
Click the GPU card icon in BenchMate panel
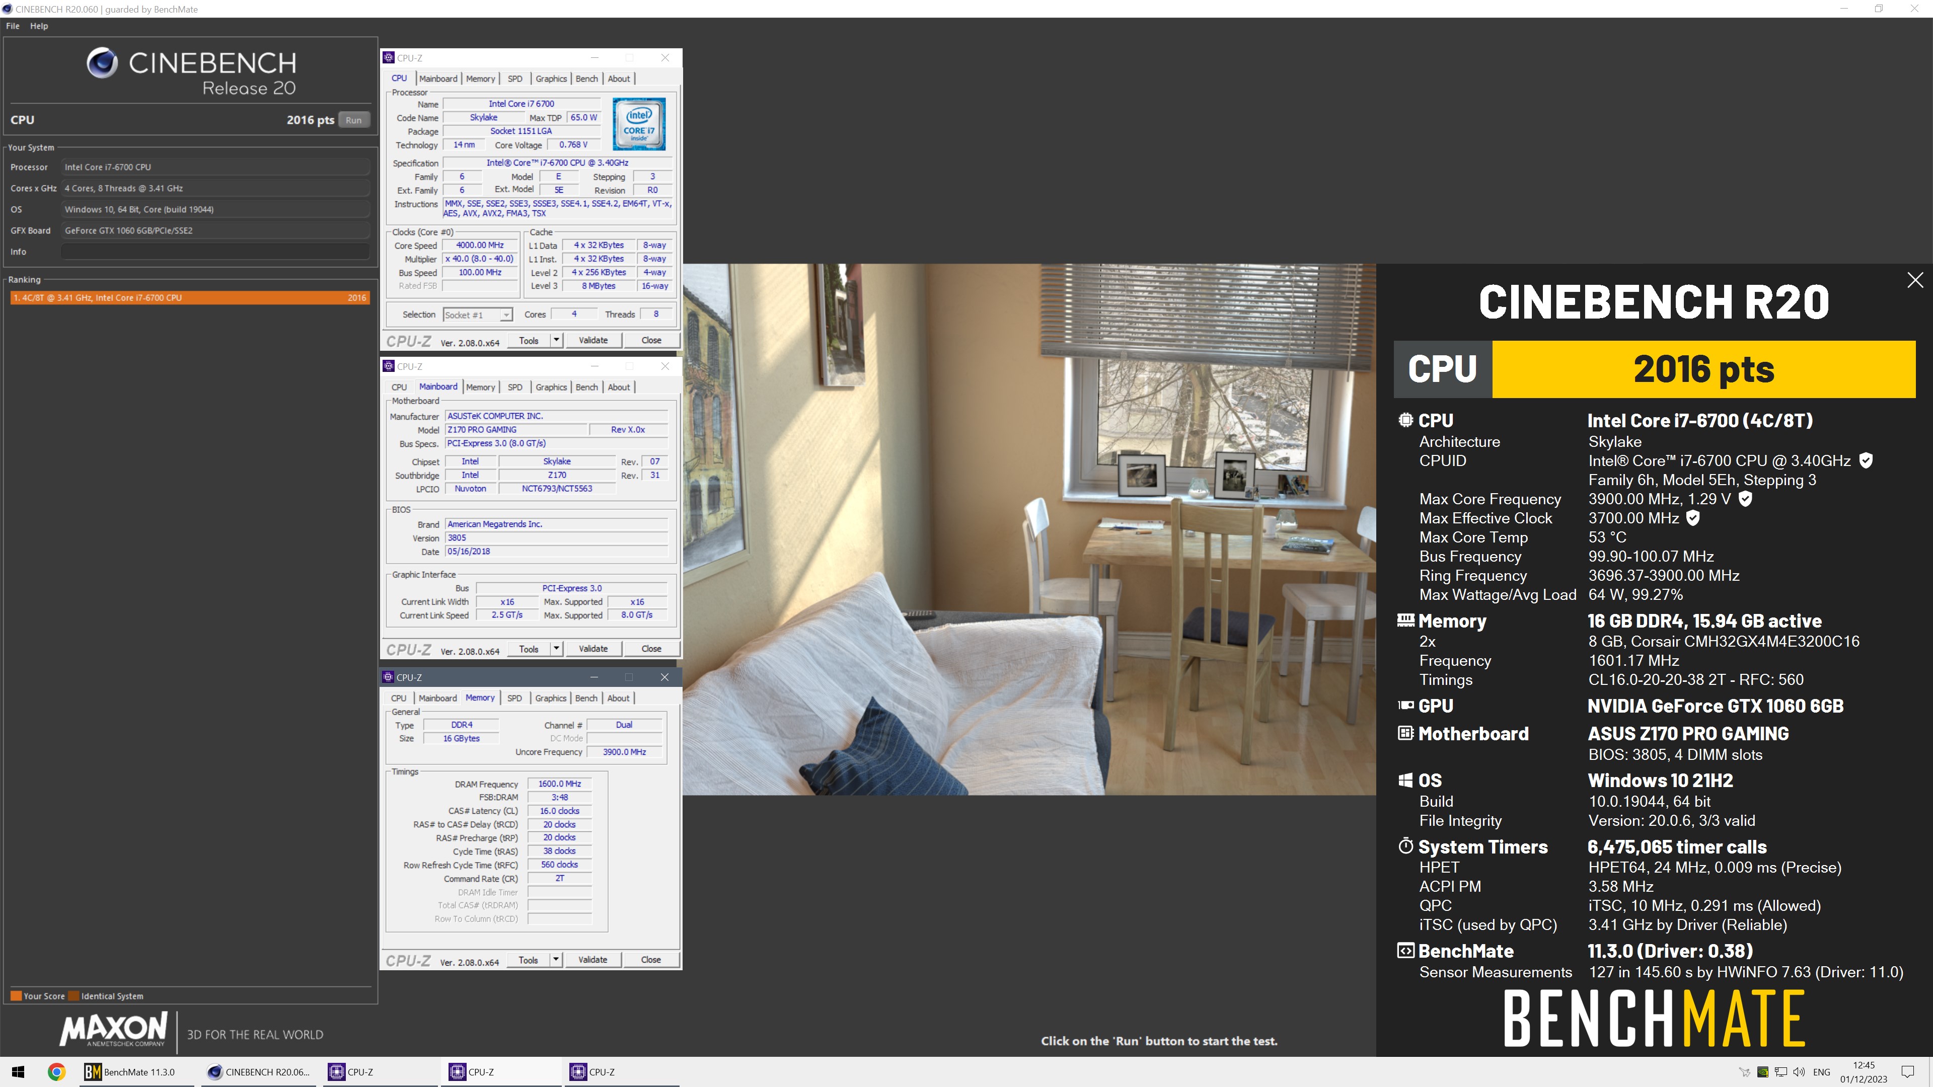pos(1405,705)
